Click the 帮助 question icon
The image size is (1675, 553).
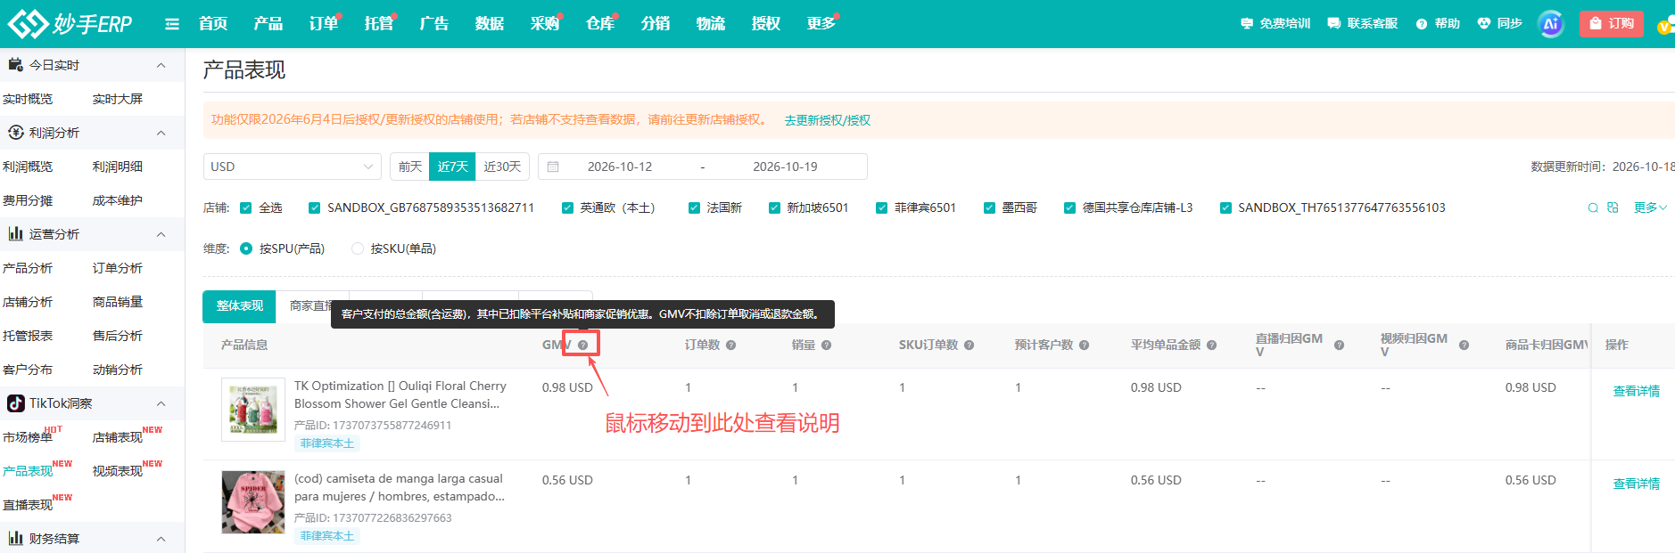(1422, 24)
